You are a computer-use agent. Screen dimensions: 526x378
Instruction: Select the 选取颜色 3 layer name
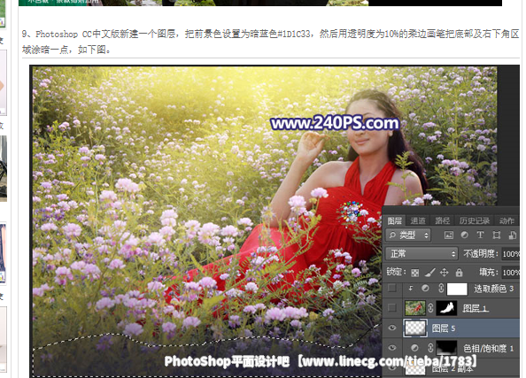493,289
